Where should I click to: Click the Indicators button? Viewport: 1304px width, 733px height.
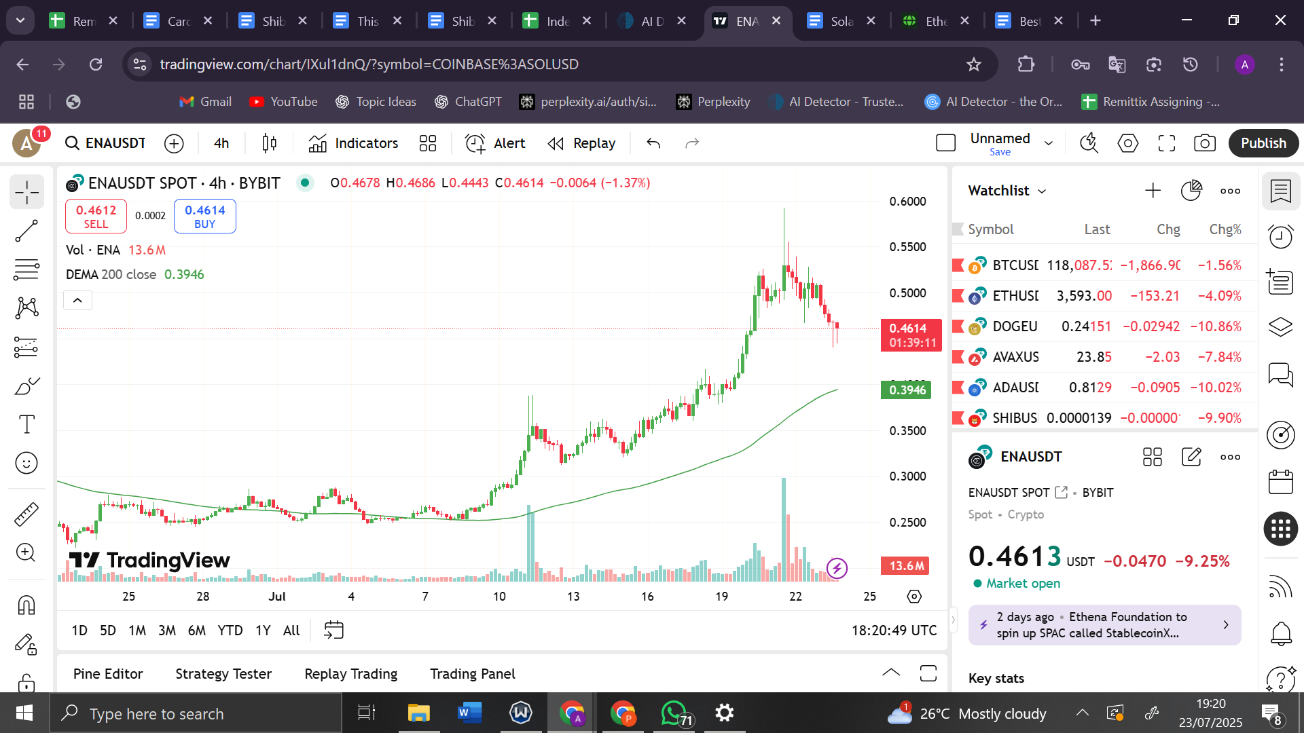(x=353, y=143)
